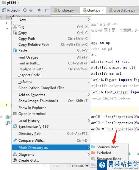Close the chart.py tab
The height and width of the screenshot is (170, 139).
pyautogui.click(x=103, y=10)
